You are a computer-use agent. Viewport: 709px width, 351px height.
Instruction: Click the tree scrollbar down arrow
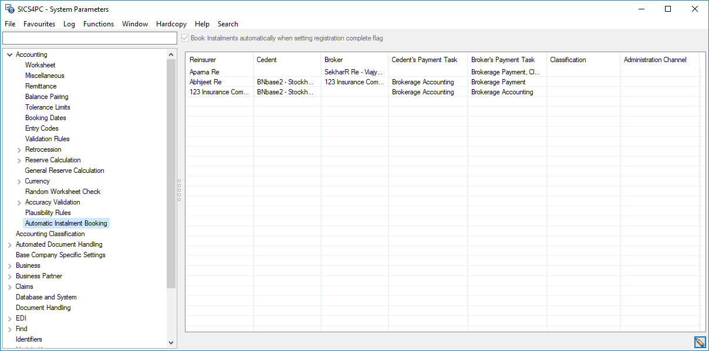171,342
